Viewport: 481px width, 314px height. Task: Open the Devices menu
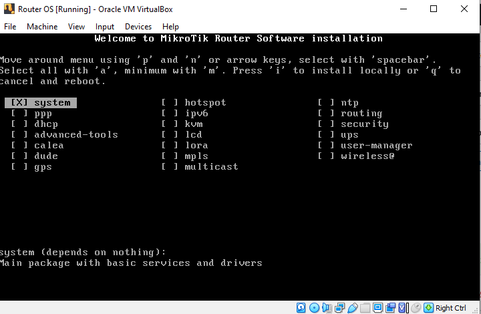pos(138,27)
